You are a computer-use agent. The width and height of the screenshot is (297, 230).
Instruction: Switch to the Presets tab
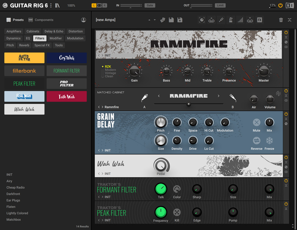click(15, 20)
